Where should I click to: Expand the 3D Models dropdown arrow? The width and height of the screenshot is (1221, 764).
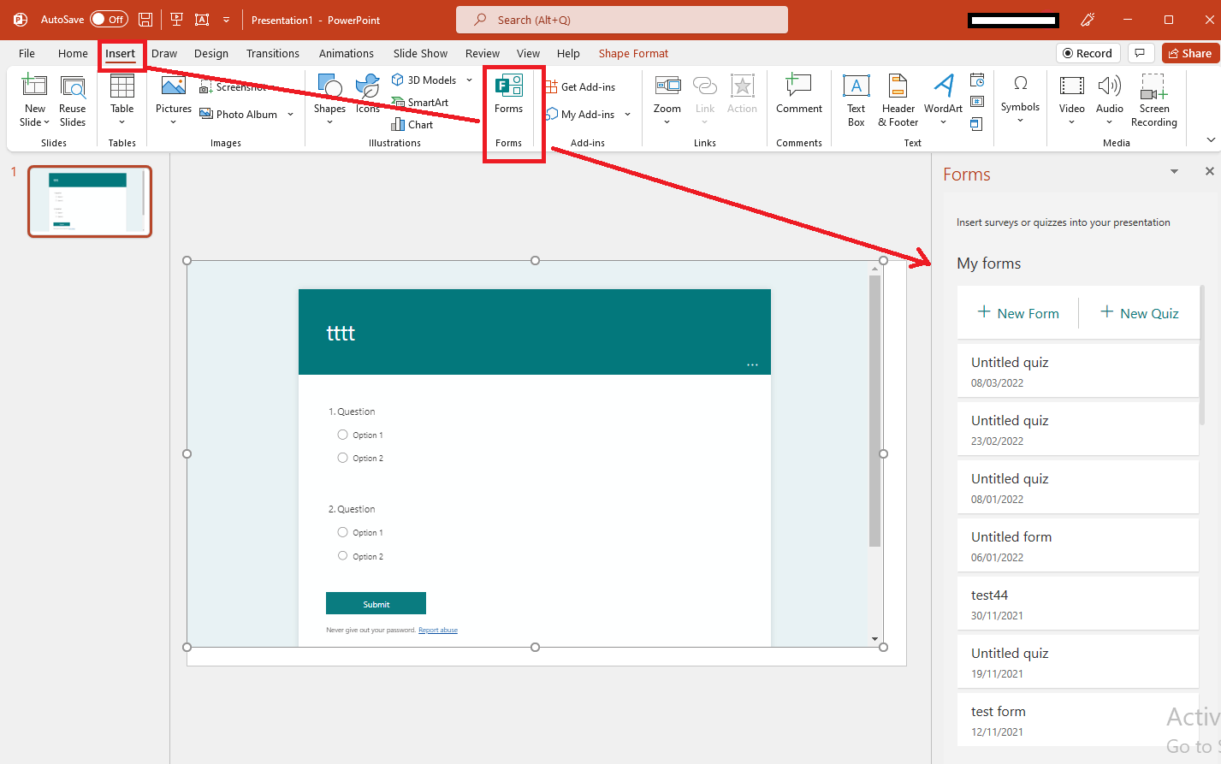click(x=469, y=80)
